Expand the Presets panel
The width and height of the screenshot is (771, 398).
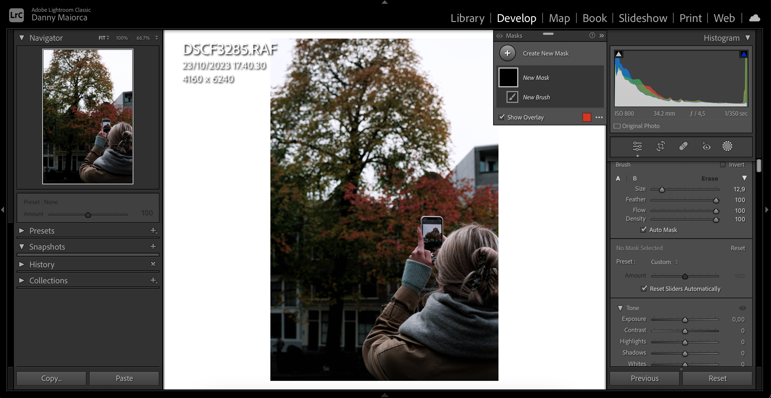(22, 231)
